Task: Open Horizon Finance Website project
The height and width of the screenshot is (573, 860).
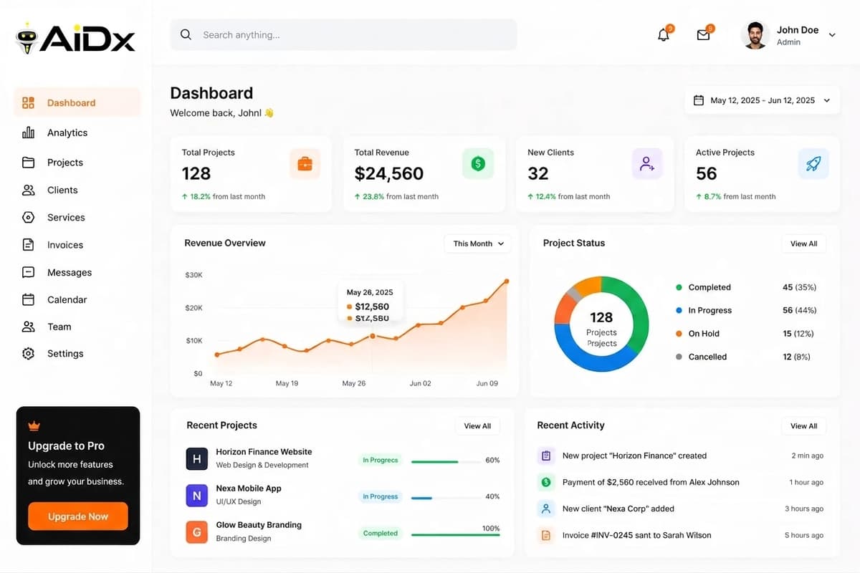Action: (x=264, y=452)
